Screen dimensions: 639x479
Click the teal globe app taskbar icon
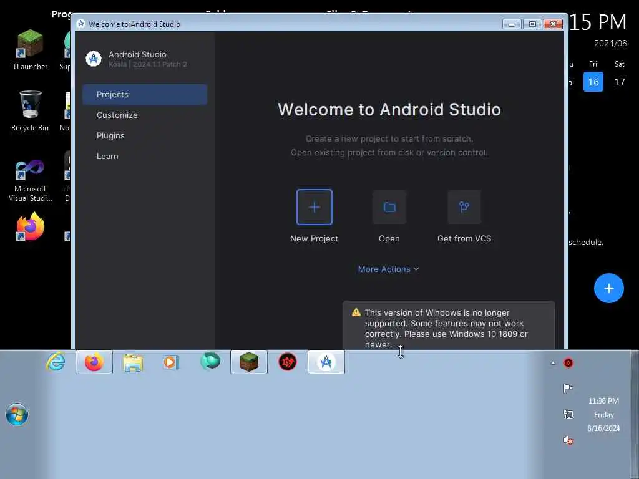pyautogui.click(x=210, y=361)
